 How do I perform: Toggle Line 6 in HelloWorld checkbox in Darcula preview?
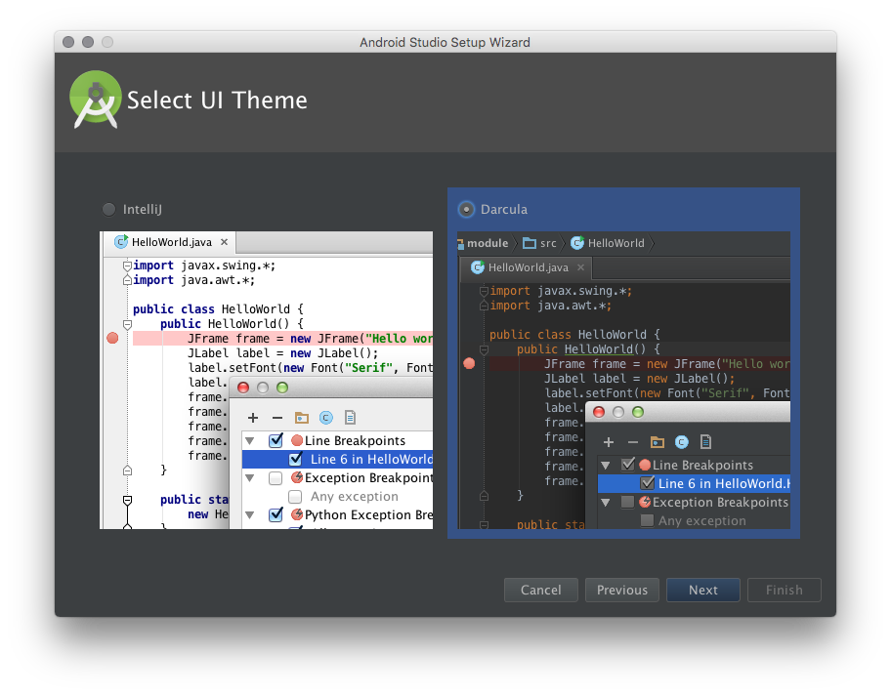pos(647,484)
